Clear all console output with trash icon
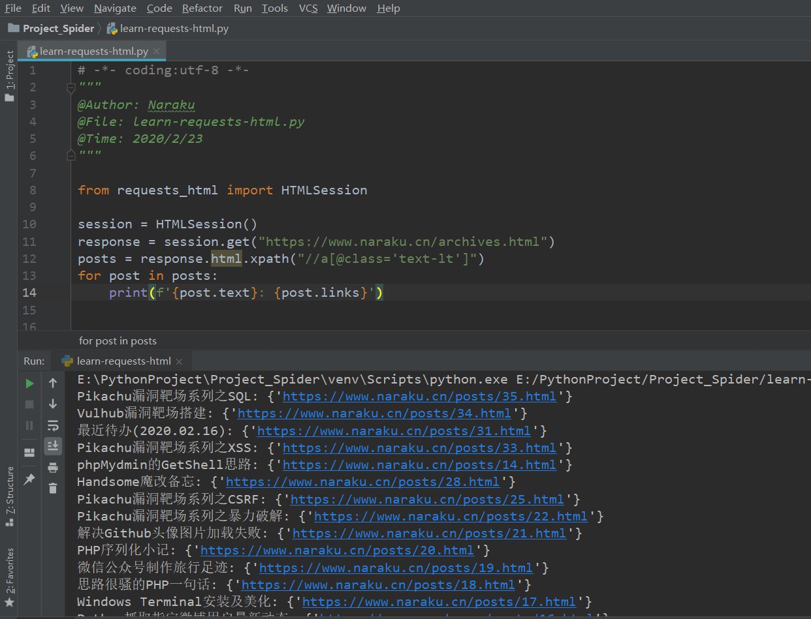The width and height of the screenshot is (811, 619). coord(53,488)
